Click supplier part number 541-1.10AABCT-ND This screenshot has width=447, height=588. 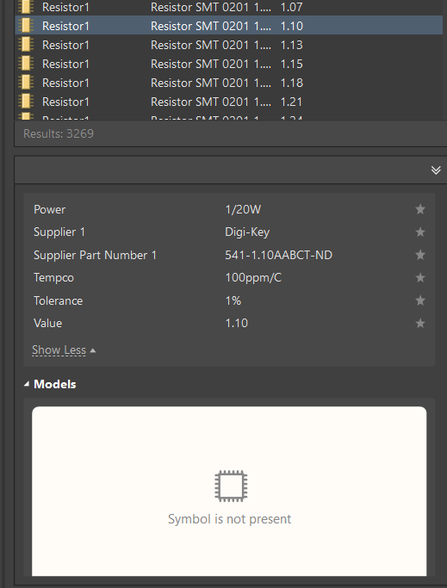(278, 255)
